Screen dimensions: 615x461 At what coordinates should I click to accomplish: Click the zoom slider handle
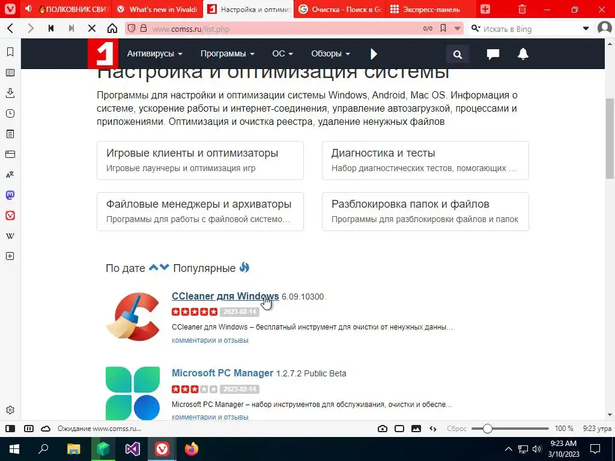pos(487,429)
